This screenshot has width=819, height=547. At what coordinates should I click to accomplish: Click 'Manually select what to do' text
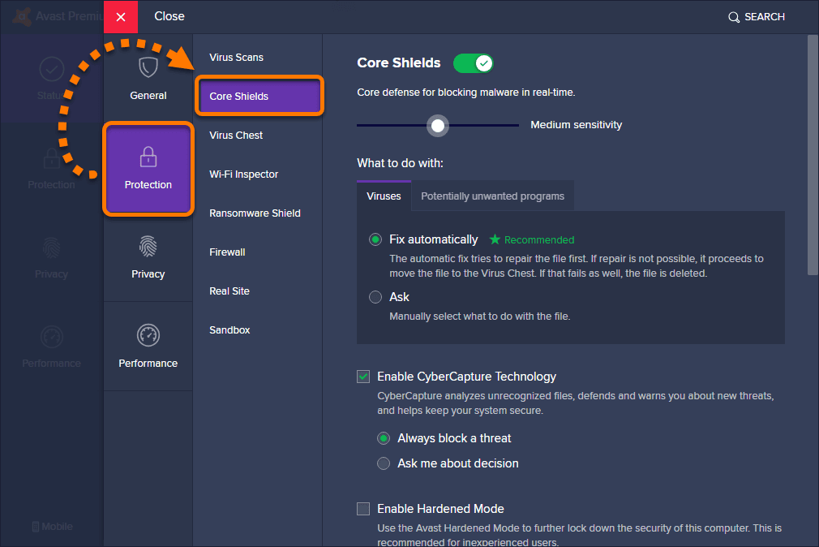click(479, 317)
